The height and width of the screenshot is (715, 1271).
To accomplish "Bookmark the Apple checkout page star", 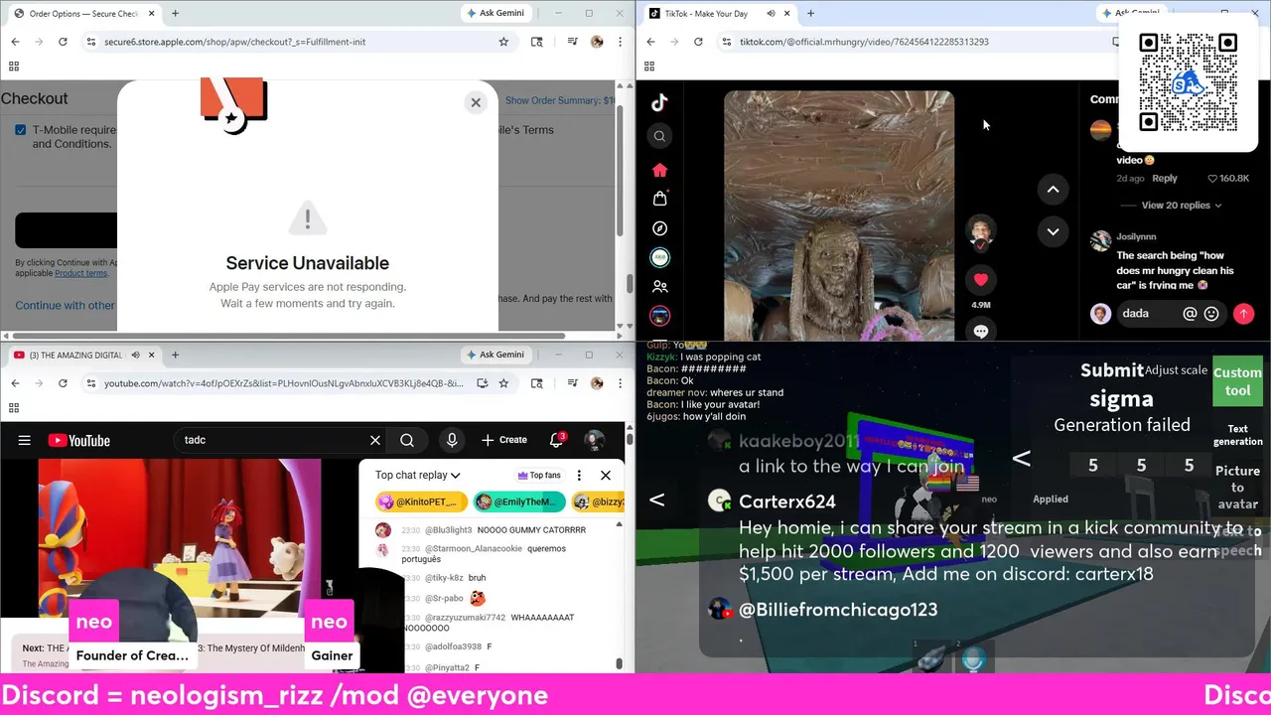I will [x=503, y=42].
